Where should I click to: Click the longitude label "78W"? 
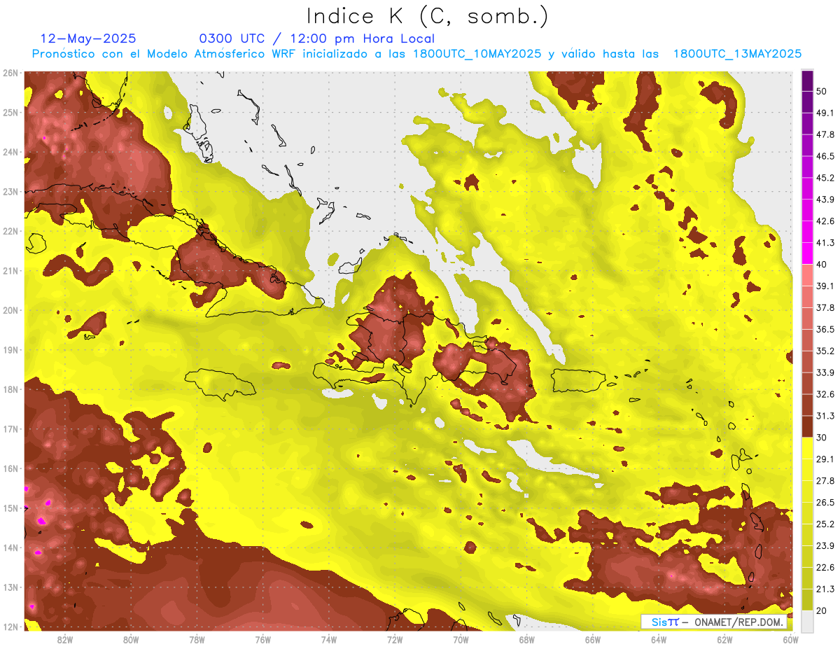[197, 639]
